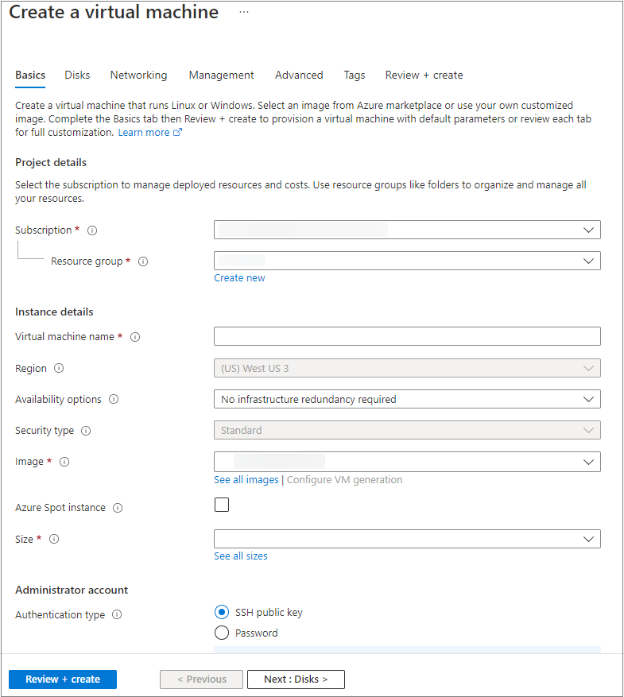Screen dimensions: 624x697
Task: Select the SSH public key option
Action: coord(222,612)
